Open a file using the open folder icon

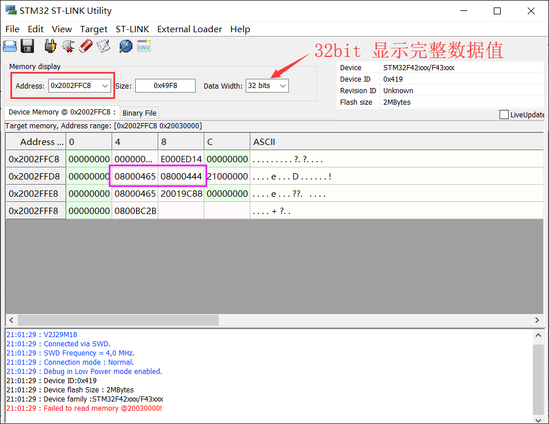[x=10, y=46]
